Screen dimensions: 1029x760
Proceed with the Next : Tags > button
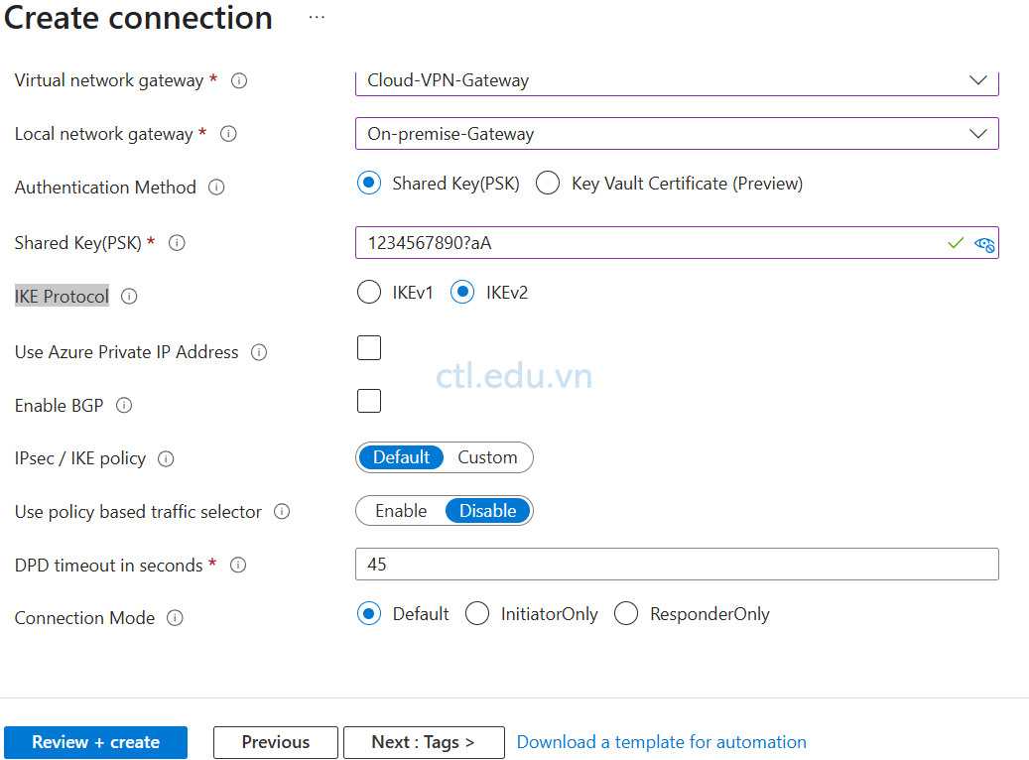[x=424, y=742]
